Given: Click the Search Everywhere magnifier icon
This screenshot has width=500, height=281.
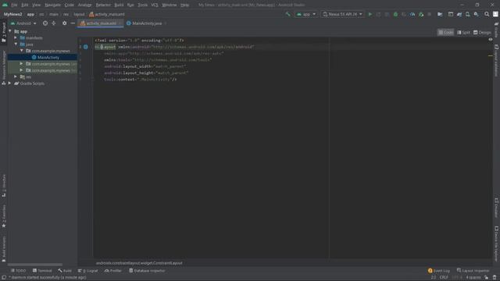Looking at the screenshot, I should coord(487,14).
